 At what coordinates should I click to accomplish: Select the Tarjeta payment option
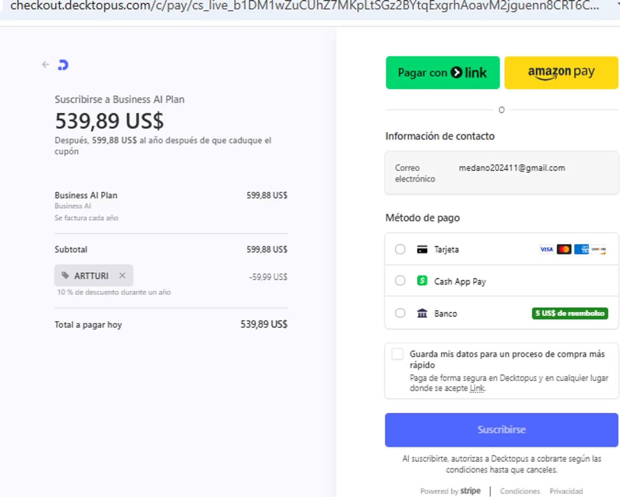400,249
